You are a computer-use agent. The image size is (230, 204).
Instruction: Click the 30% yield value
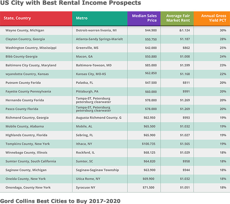pos(223,30)
